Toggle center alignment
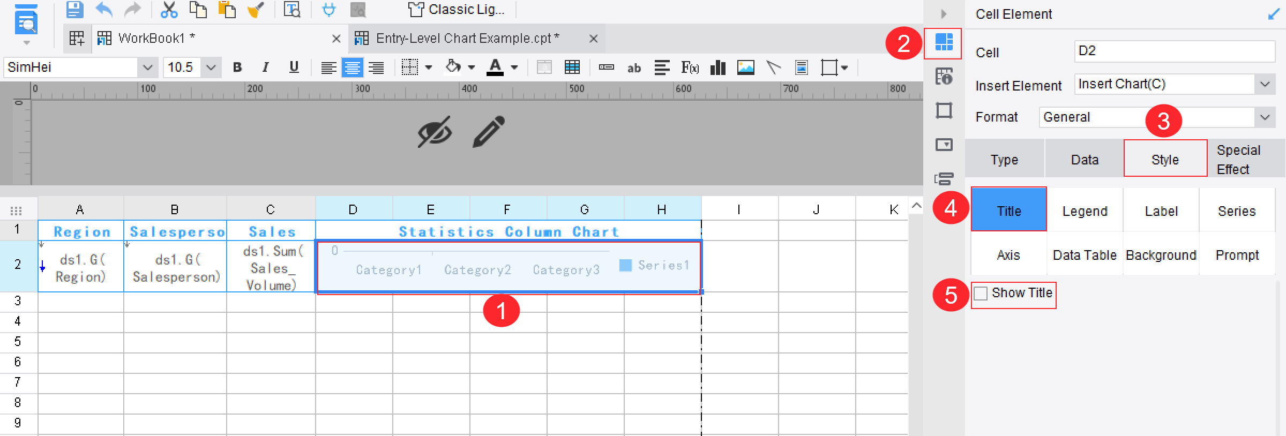This screenshot has width=1286, height=436. click(352, 67)
